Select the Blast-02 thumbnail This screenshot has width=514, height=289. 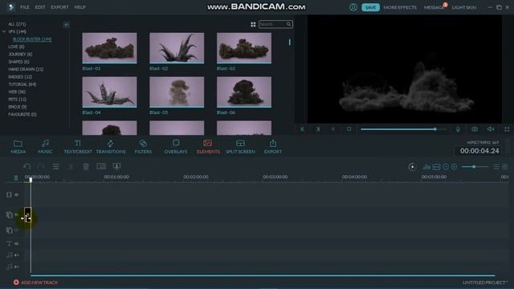coord(177,48)
